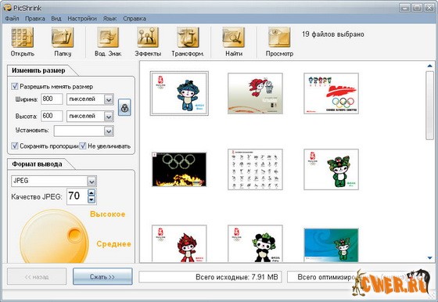The image size is (438, 302).
Task: Select the blue background mascot thumbnail
Action: [x=331, y=246]
